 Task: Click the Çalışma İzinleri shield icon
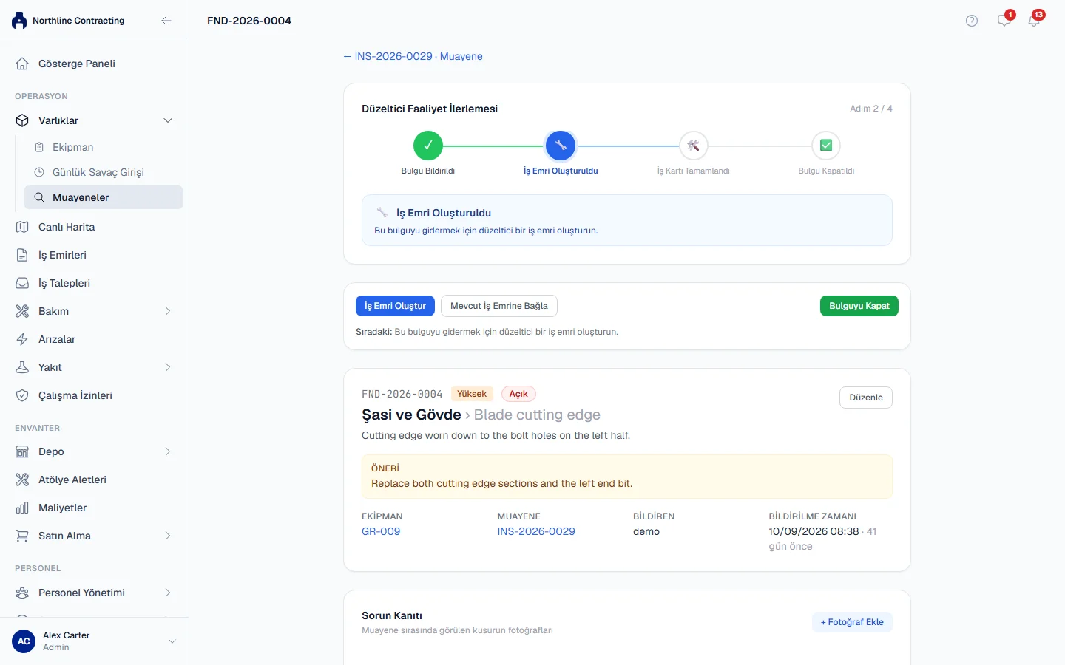22,395
